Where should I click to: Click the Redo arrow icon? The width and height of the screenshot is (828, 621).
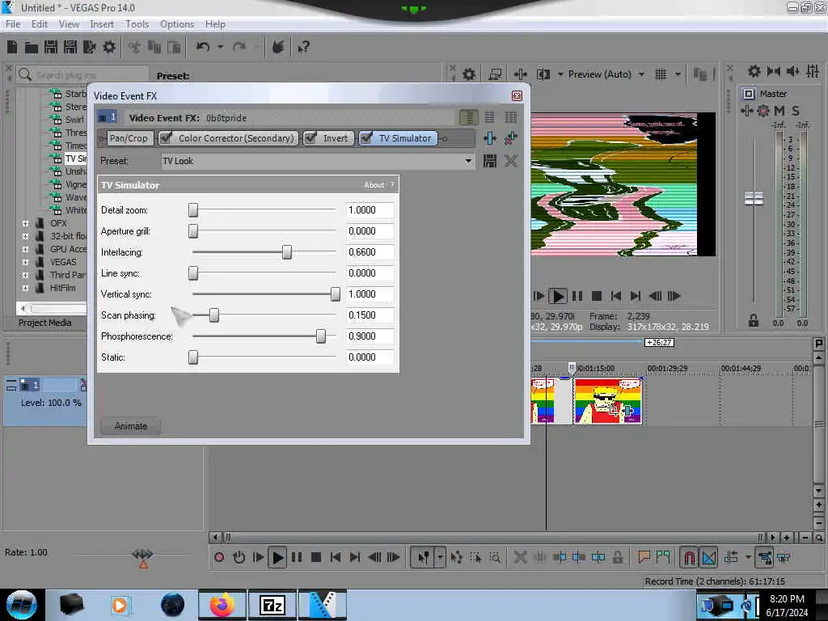[239, 47]
